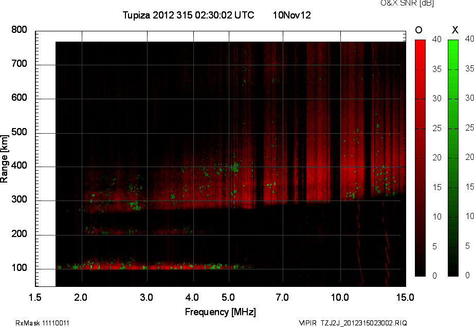Click the 3.0 frequency tick label
The height and width of the screenshot is (327, 474).
tap(147, 297)
